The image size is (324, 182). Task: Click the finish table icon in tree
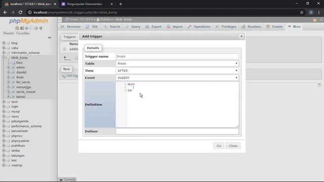tap(14, 77)
